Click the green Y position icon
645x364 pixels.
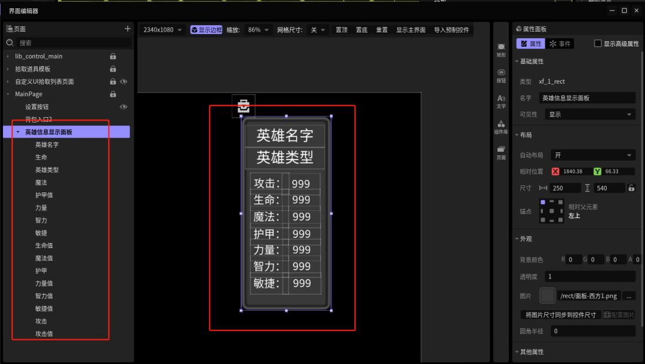[597, 172]
